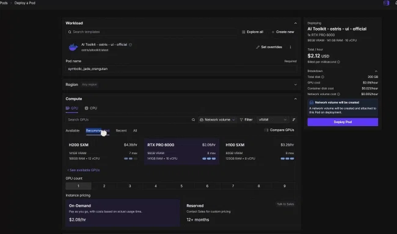Toggle the sort order icon

pos(294,119)
